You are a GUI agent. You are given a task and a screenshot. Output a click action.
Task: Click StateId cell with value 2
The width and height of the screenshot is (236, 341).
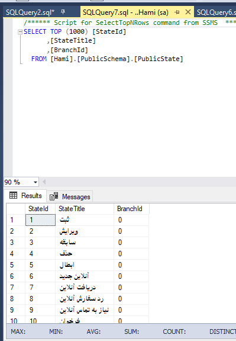pos(40,231)
